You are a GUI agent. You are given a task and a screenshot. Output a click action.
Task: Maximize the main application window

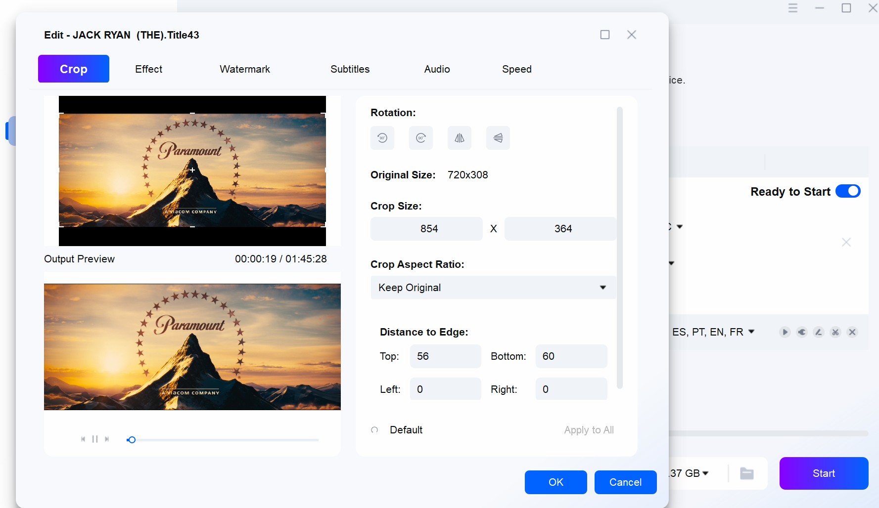846,8
